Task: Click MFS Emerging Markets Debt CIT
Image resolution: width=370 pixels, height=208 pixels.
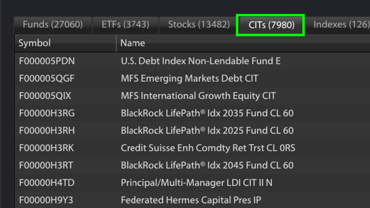Action: coord(190,79)
